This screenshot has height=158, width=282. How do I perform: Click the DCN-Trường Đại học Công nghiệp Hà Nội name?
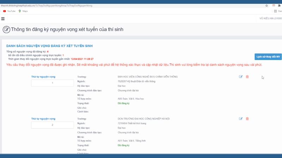(x=143, y=119)
